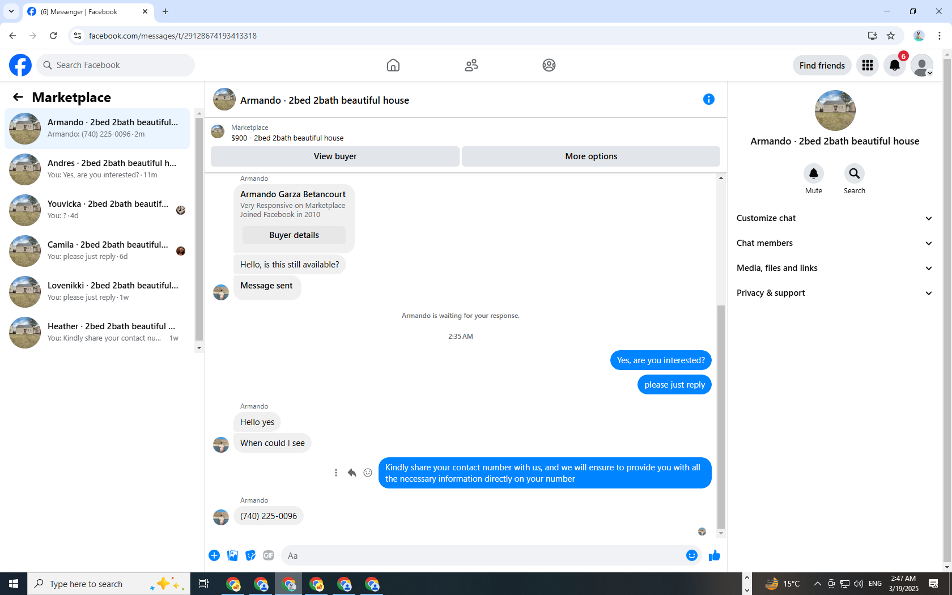Image resolution: width=952 pixels, height=595 pixels.
Task: Focus the Search Facebook field
Action: click(116, 65)
